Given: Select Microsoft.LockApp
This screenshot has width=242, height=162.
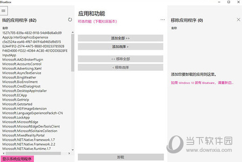Looking at the screenshot, I should [16, 118].
